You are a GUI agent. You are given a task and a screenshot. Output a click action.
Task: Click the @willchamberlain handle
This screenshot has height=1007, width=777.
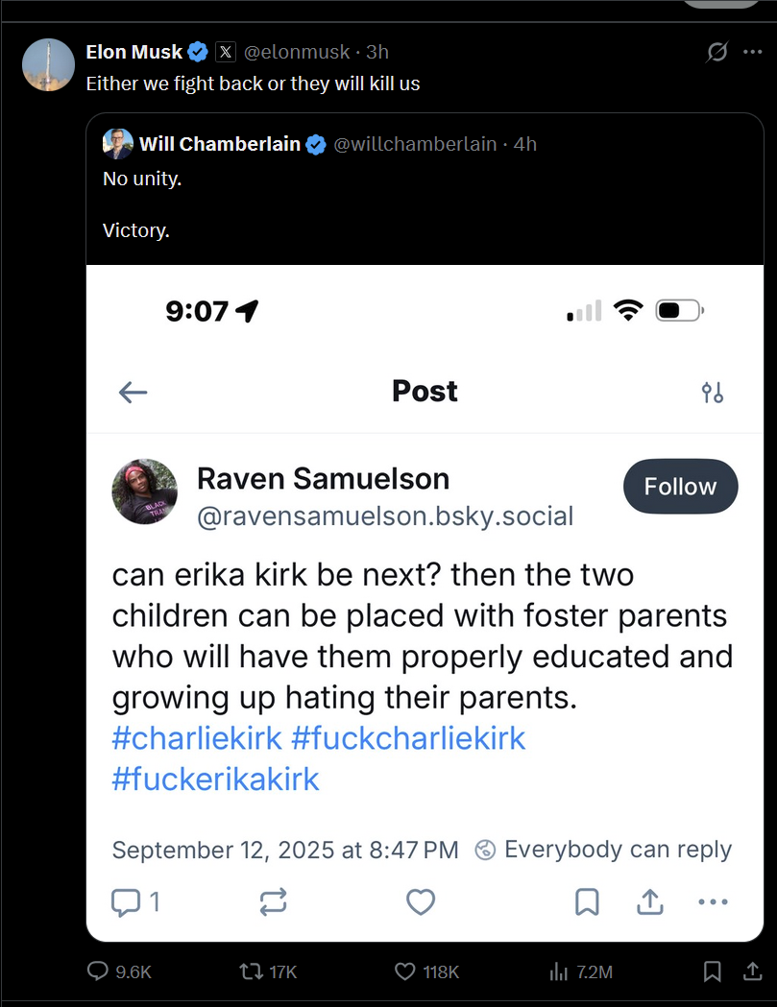(x=415, y=144)
